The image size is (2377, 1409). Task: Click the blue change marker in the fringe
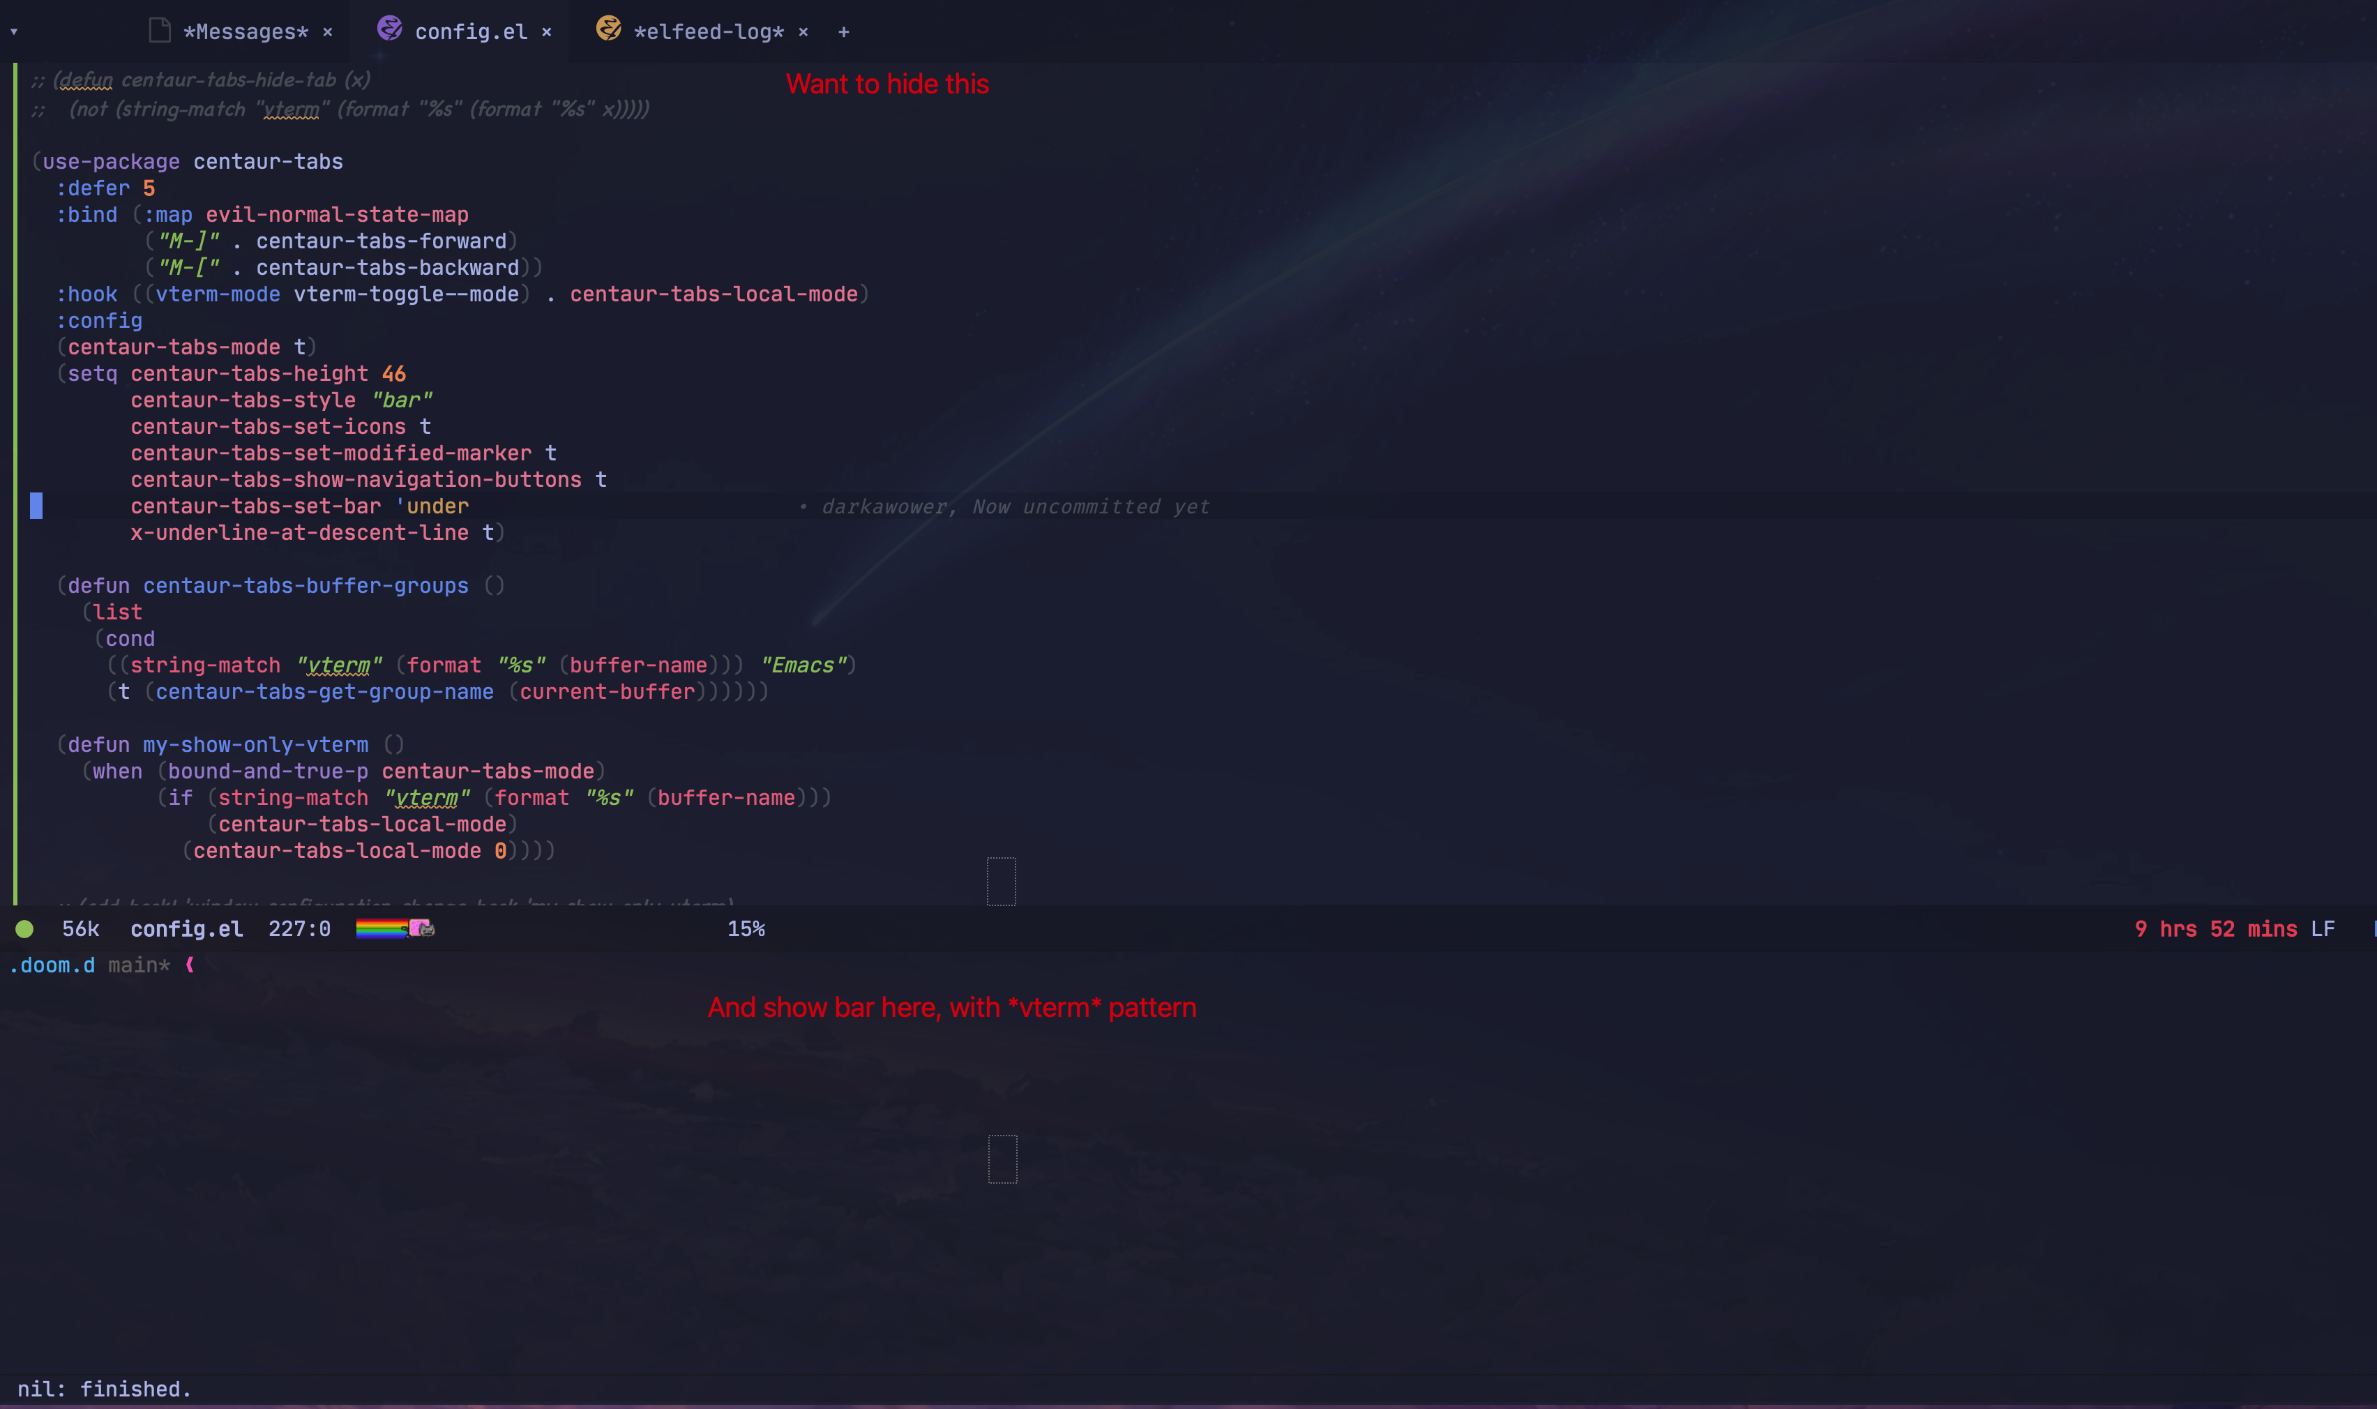tap(37, 506)
